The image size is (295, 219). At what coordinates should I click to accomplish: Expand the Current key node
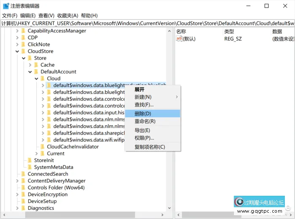[36, 154]
